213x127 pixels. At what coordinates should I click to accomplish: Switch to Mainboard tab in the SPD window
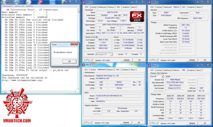point(167,70)
